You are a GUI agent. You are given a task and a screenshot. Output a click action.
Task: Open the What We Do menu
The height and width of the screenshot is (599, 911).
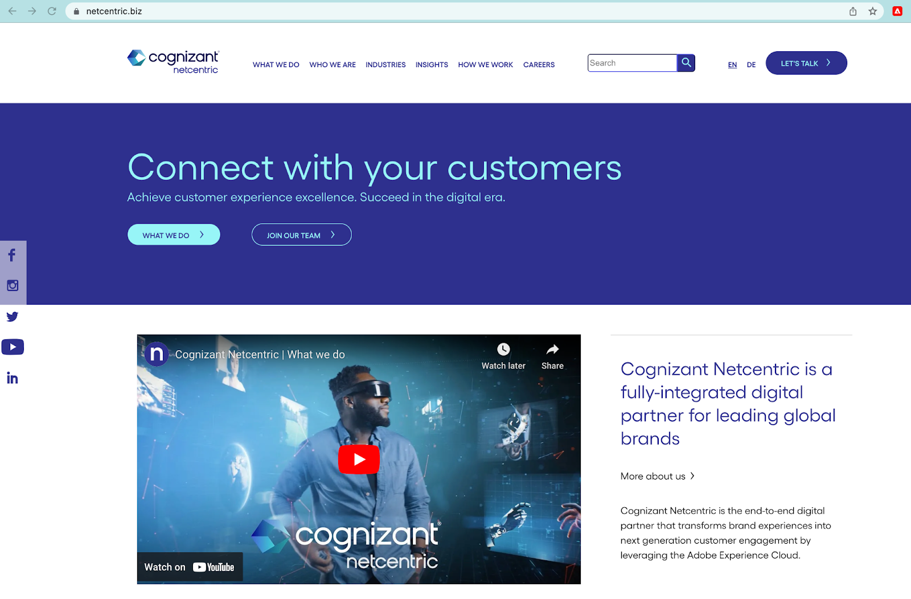click(x=276, y=65)
